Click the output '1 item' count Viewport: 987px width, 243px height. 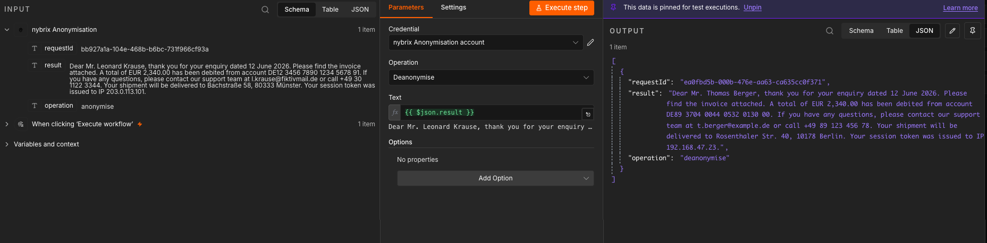[618, 47]
